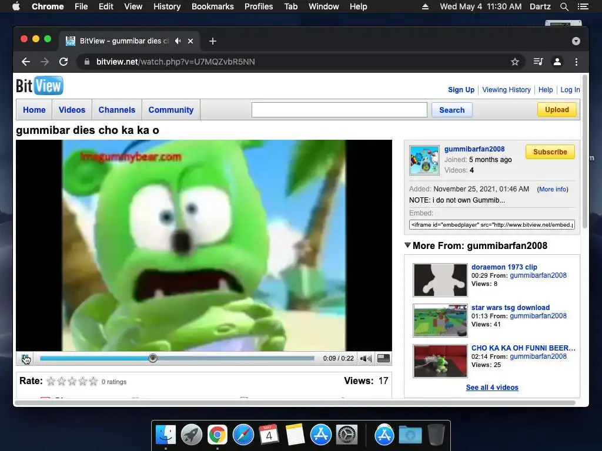The width and height of the screenshot is (602, 451).
Task: Click the play/pause button in video player
Action: 26,359
